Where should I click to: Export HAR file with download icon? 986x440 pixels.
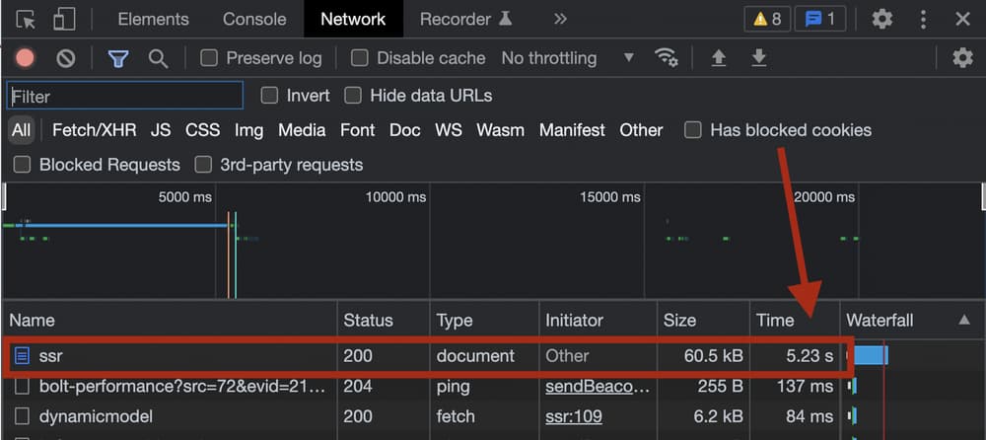pyautogui.click(x=759, y=58)
